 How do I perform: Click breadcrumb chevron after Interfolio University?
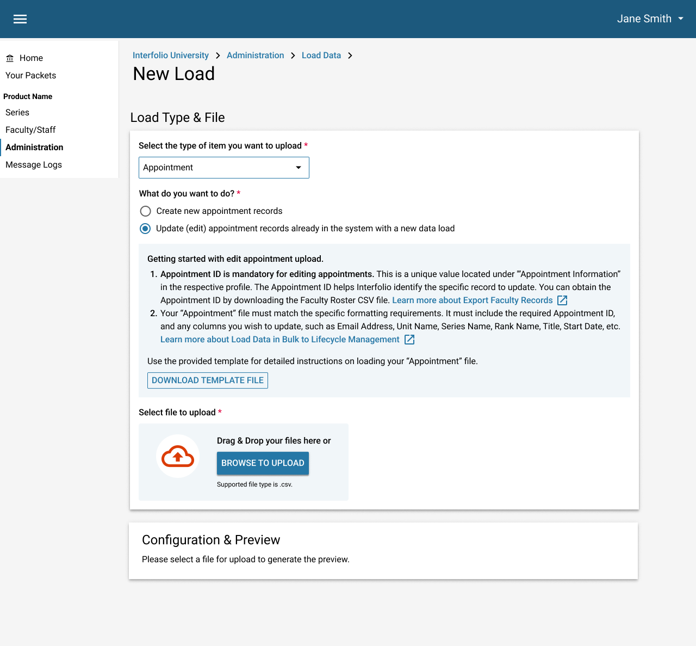(218, 56)
